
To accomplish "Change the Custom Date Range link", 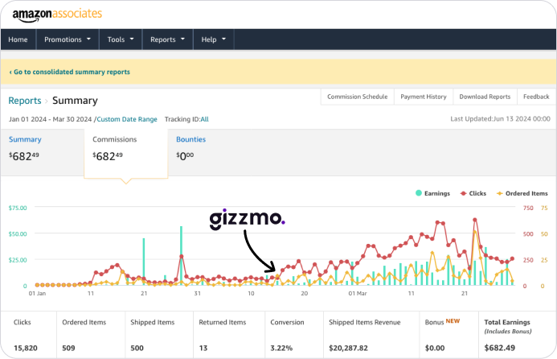I will [x=127, y=119].
